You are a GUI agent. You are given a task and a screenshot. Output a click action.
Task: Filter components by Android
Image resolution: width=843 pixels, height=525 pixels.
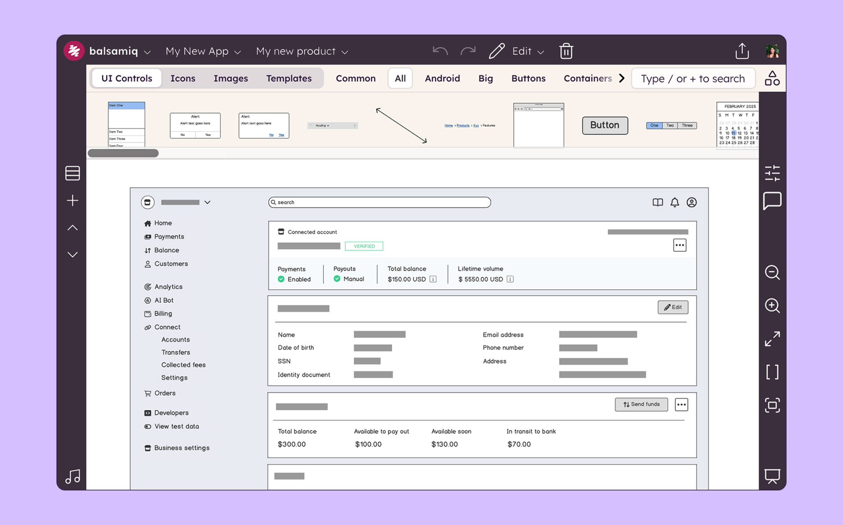coord(442,78)
